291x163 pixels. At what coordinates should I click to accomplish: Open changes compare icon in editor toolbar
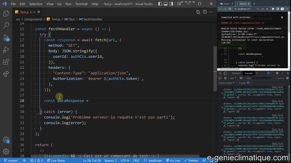[x=198, y=12]
